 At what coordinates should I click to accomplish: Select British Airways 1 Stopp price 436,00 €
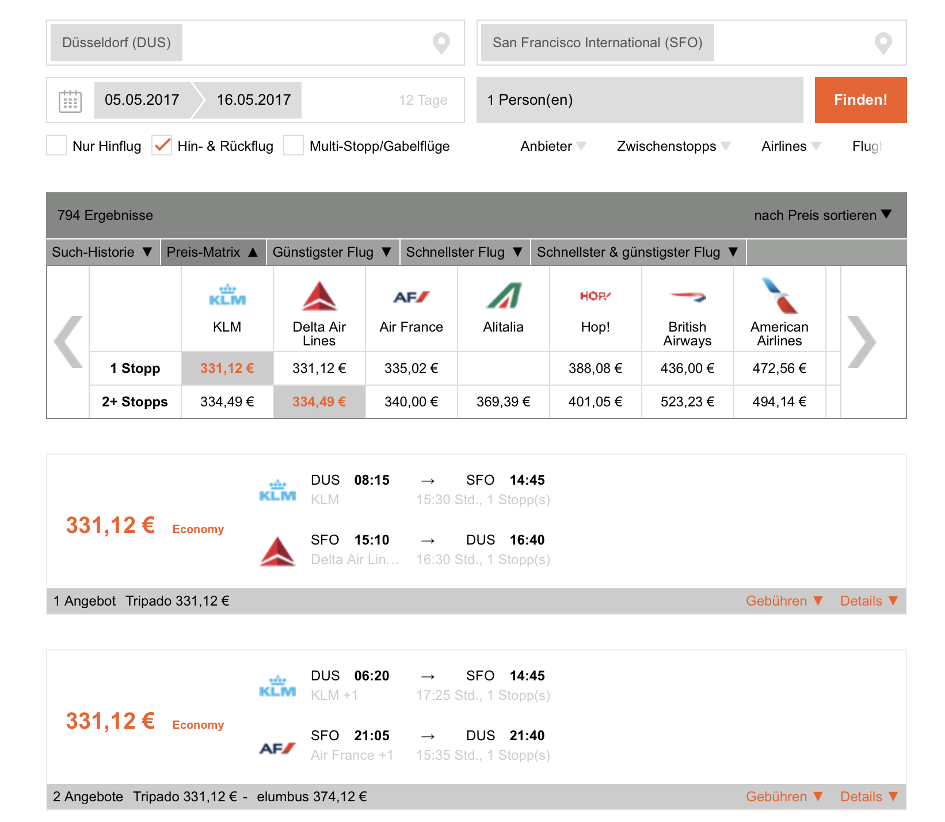tap(688, 368)
